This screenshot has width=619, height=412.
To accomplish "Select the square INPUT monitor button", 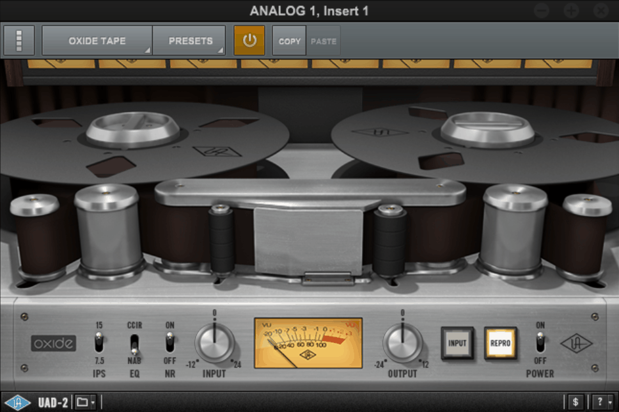I will pos(457,343).
